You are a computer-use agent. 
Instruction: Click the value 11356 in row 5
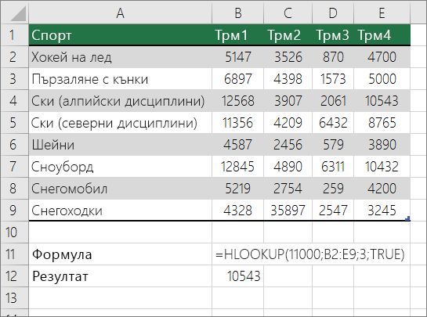(237, 122)
